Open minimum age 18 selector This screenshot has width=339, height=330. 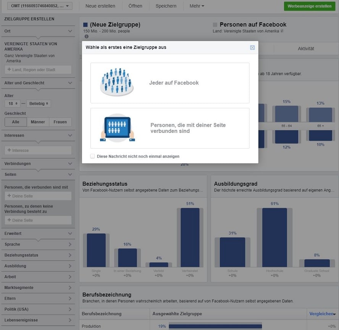click(x=13, y=104)
